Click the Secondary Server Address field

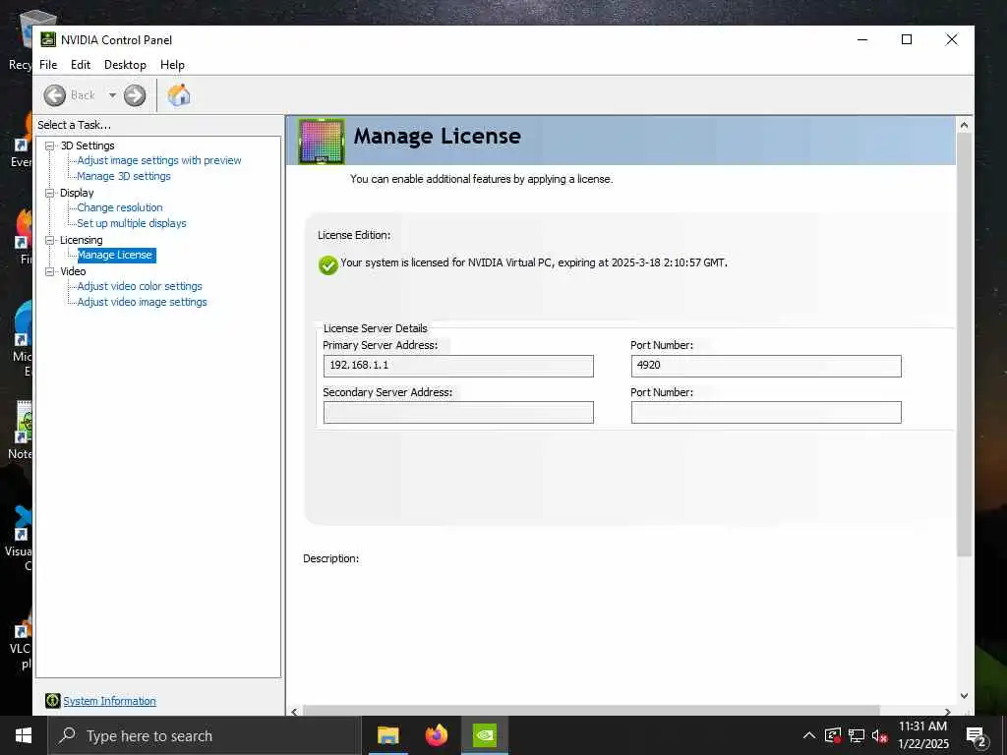pos(458,412)
